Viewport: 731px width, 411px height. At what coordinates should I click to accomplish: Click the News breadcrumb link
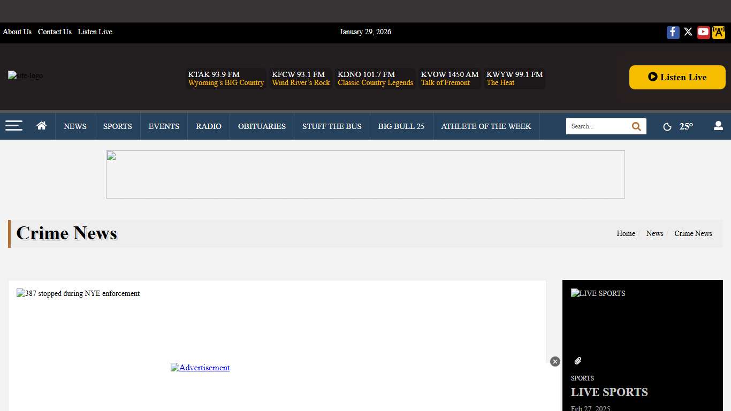click(654, 234)
